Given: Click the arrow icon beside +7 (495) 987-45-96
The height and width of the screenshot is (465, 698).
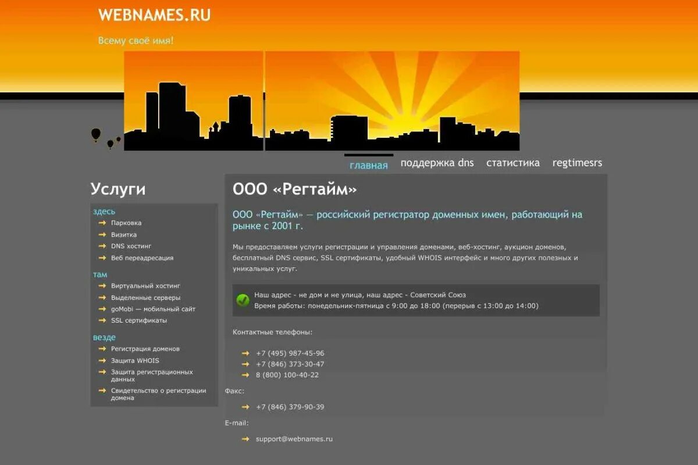Looking at the screenshot, I should point(245,353).
